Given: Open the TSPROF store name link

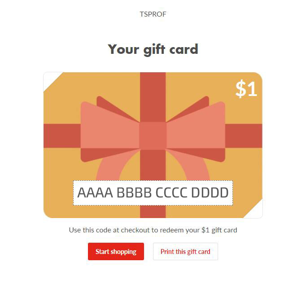Looking at the screenshot, I should click(x=153, y=14).
